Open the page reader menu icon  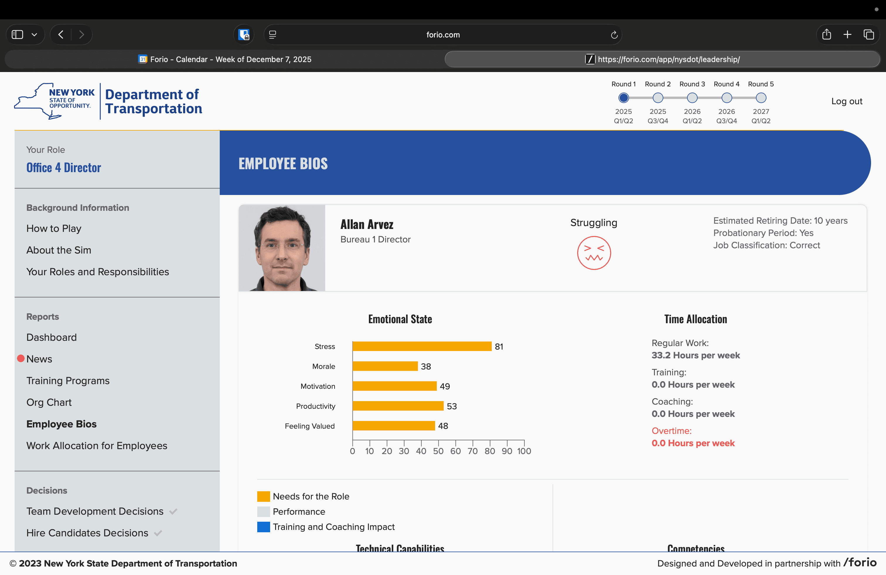272,35
